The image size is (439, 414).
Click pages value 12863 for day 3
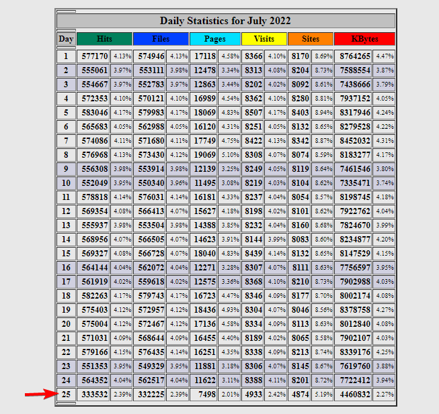pyautogui.click(x=204, y=85)
